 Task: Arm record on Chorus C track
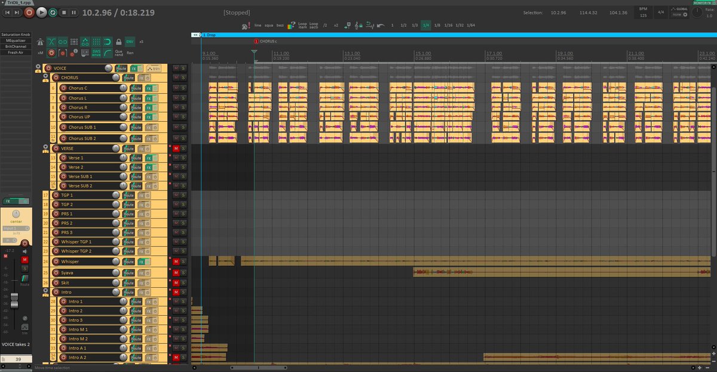63,88
